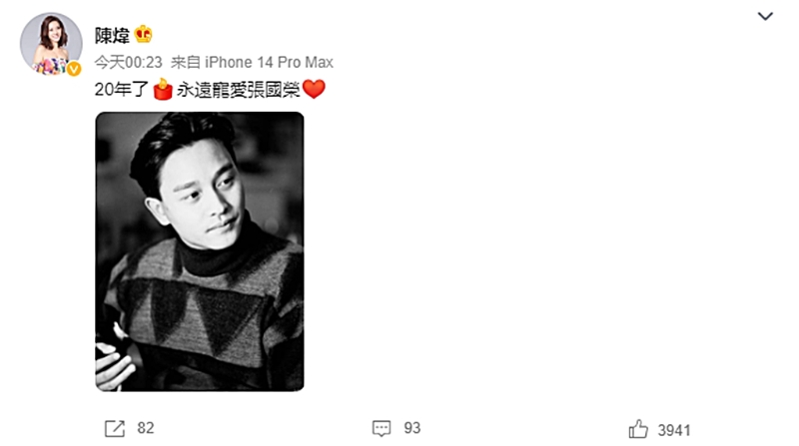Click the repost share arrow icon
Viewport: 799px width, 446px height.
(x=115, y=428)
